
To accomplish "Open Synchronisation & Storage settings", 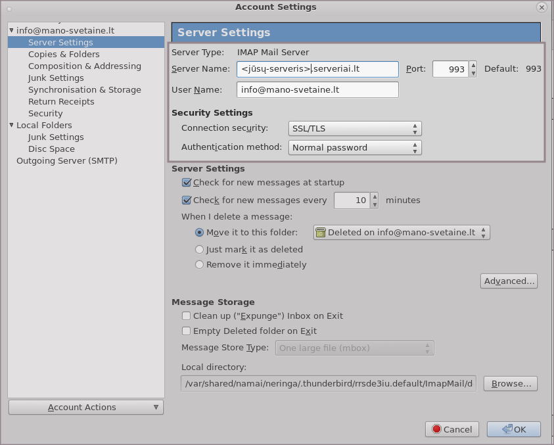I will 84,90.
